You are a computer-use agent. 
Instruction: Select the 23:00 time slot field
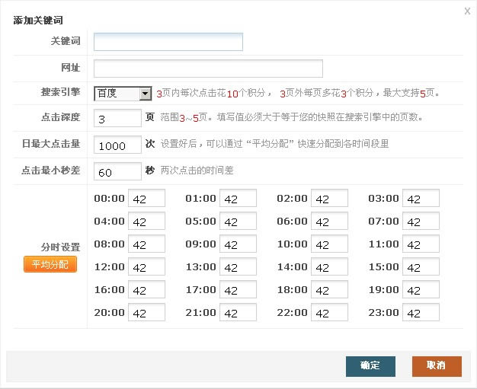421,313
